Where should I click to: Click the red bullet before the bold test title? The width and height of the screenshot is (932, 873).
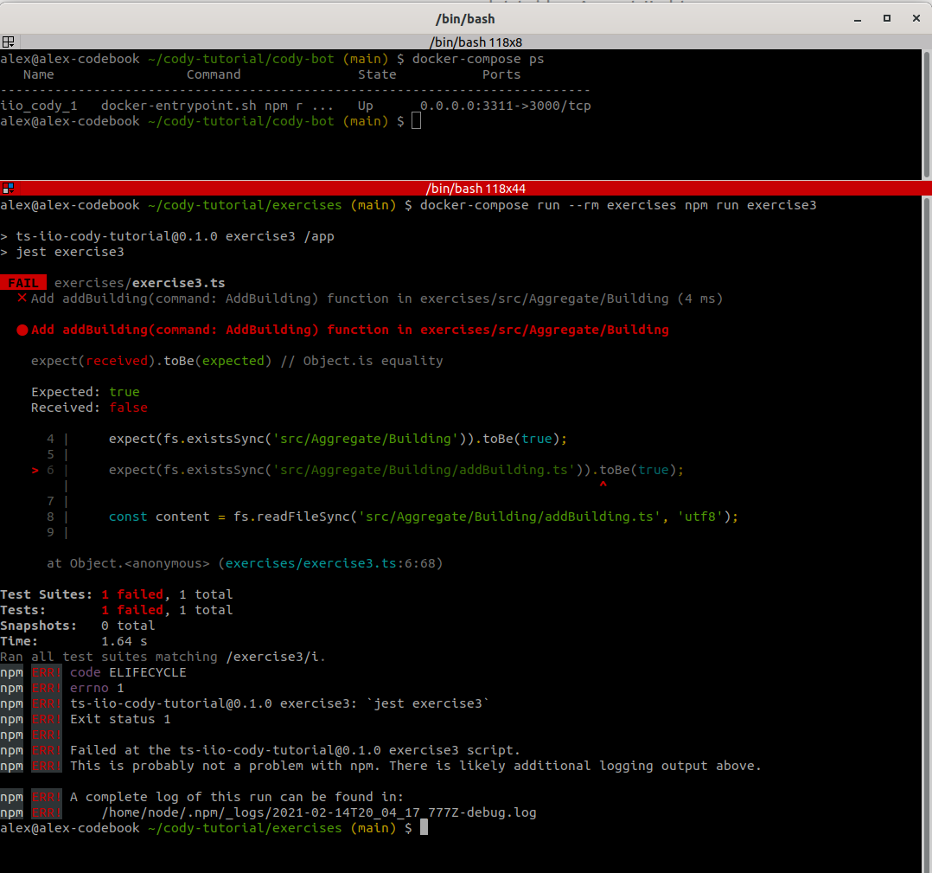tap(22, 330)
